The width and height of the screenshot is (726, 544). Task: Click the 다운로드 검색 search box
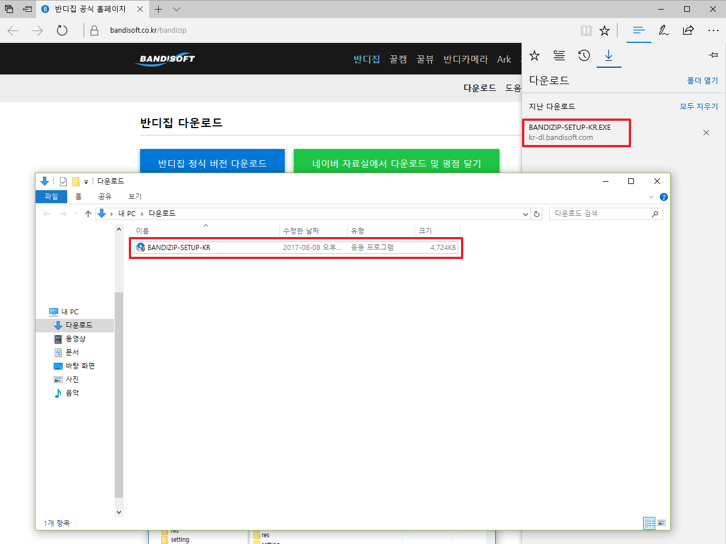(x=606, y=214)
